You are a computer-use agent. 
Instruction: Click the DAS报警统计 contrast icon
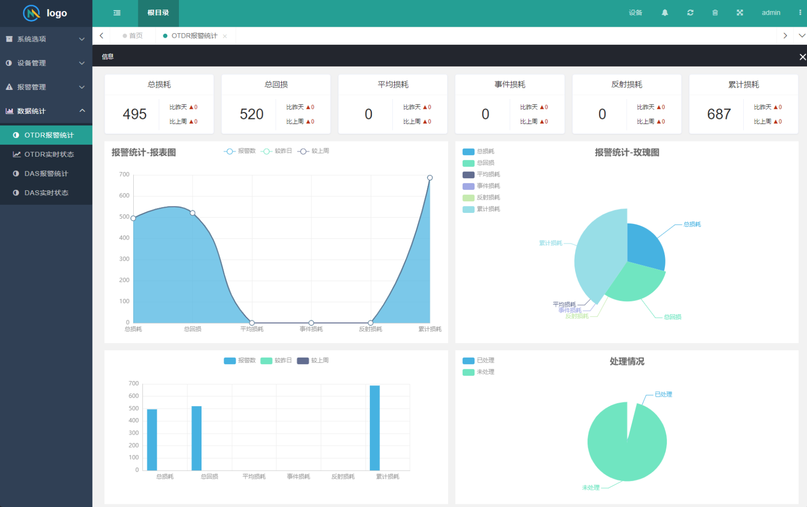[x=16, y=174]
